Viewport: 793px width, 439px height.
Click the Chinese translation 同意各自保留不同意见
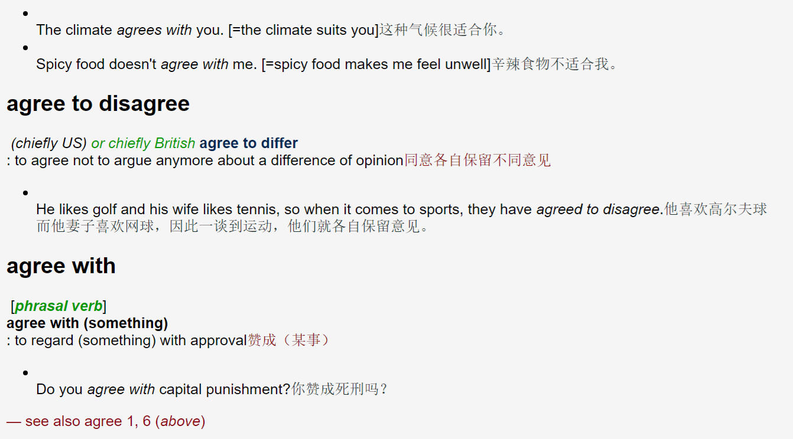477,160
